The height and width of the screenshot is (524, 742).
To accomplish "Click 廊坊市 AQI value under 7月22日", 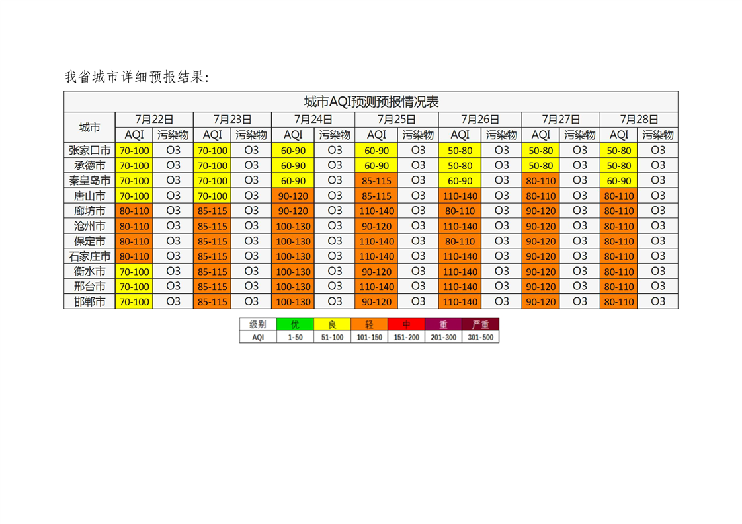I will 134,211.
